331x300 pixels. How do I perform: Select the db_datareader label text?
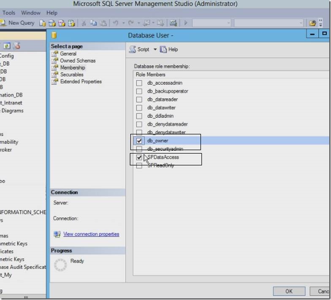(163, 99)
